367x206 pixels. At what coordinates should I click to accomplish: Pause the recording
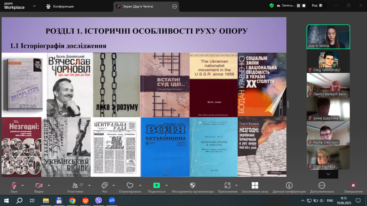[x=299, y=5]
